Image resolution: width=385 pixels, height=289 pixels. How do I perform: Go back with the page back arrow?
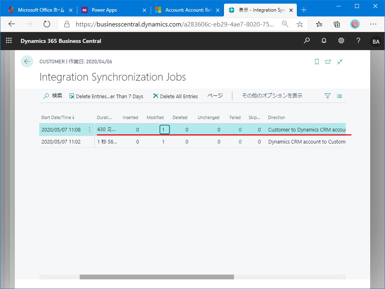point(27,61)
